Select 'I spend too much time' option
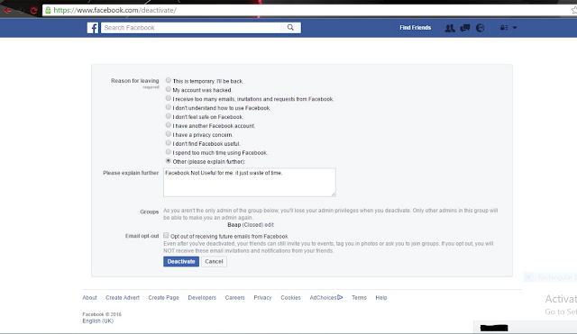Image resolution: width=577 pixels, height=334 pixels. click(169, 152)
